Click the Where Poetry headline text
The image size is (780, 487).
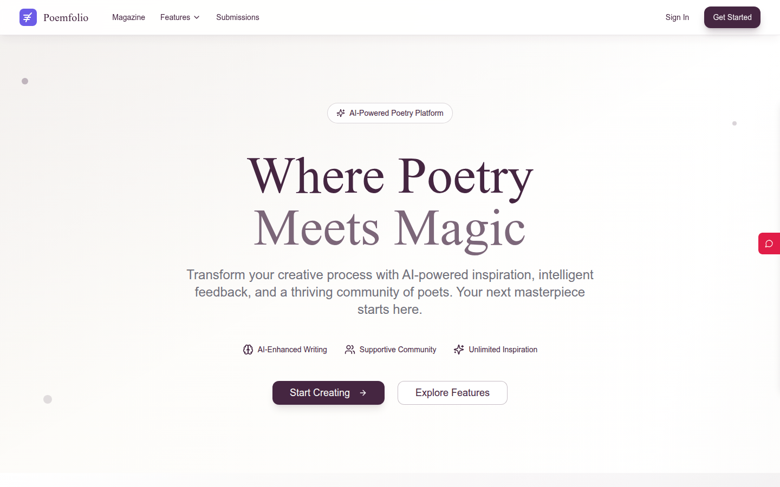click(x=390, y=176)
